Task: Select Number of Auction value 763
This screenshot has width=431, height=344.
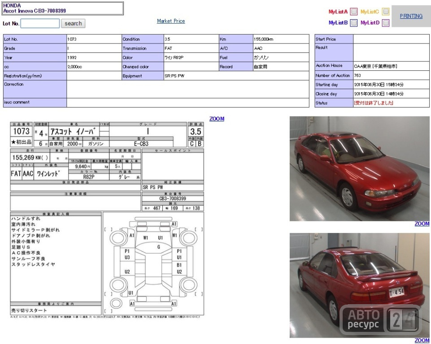Action: pos(357,75)
